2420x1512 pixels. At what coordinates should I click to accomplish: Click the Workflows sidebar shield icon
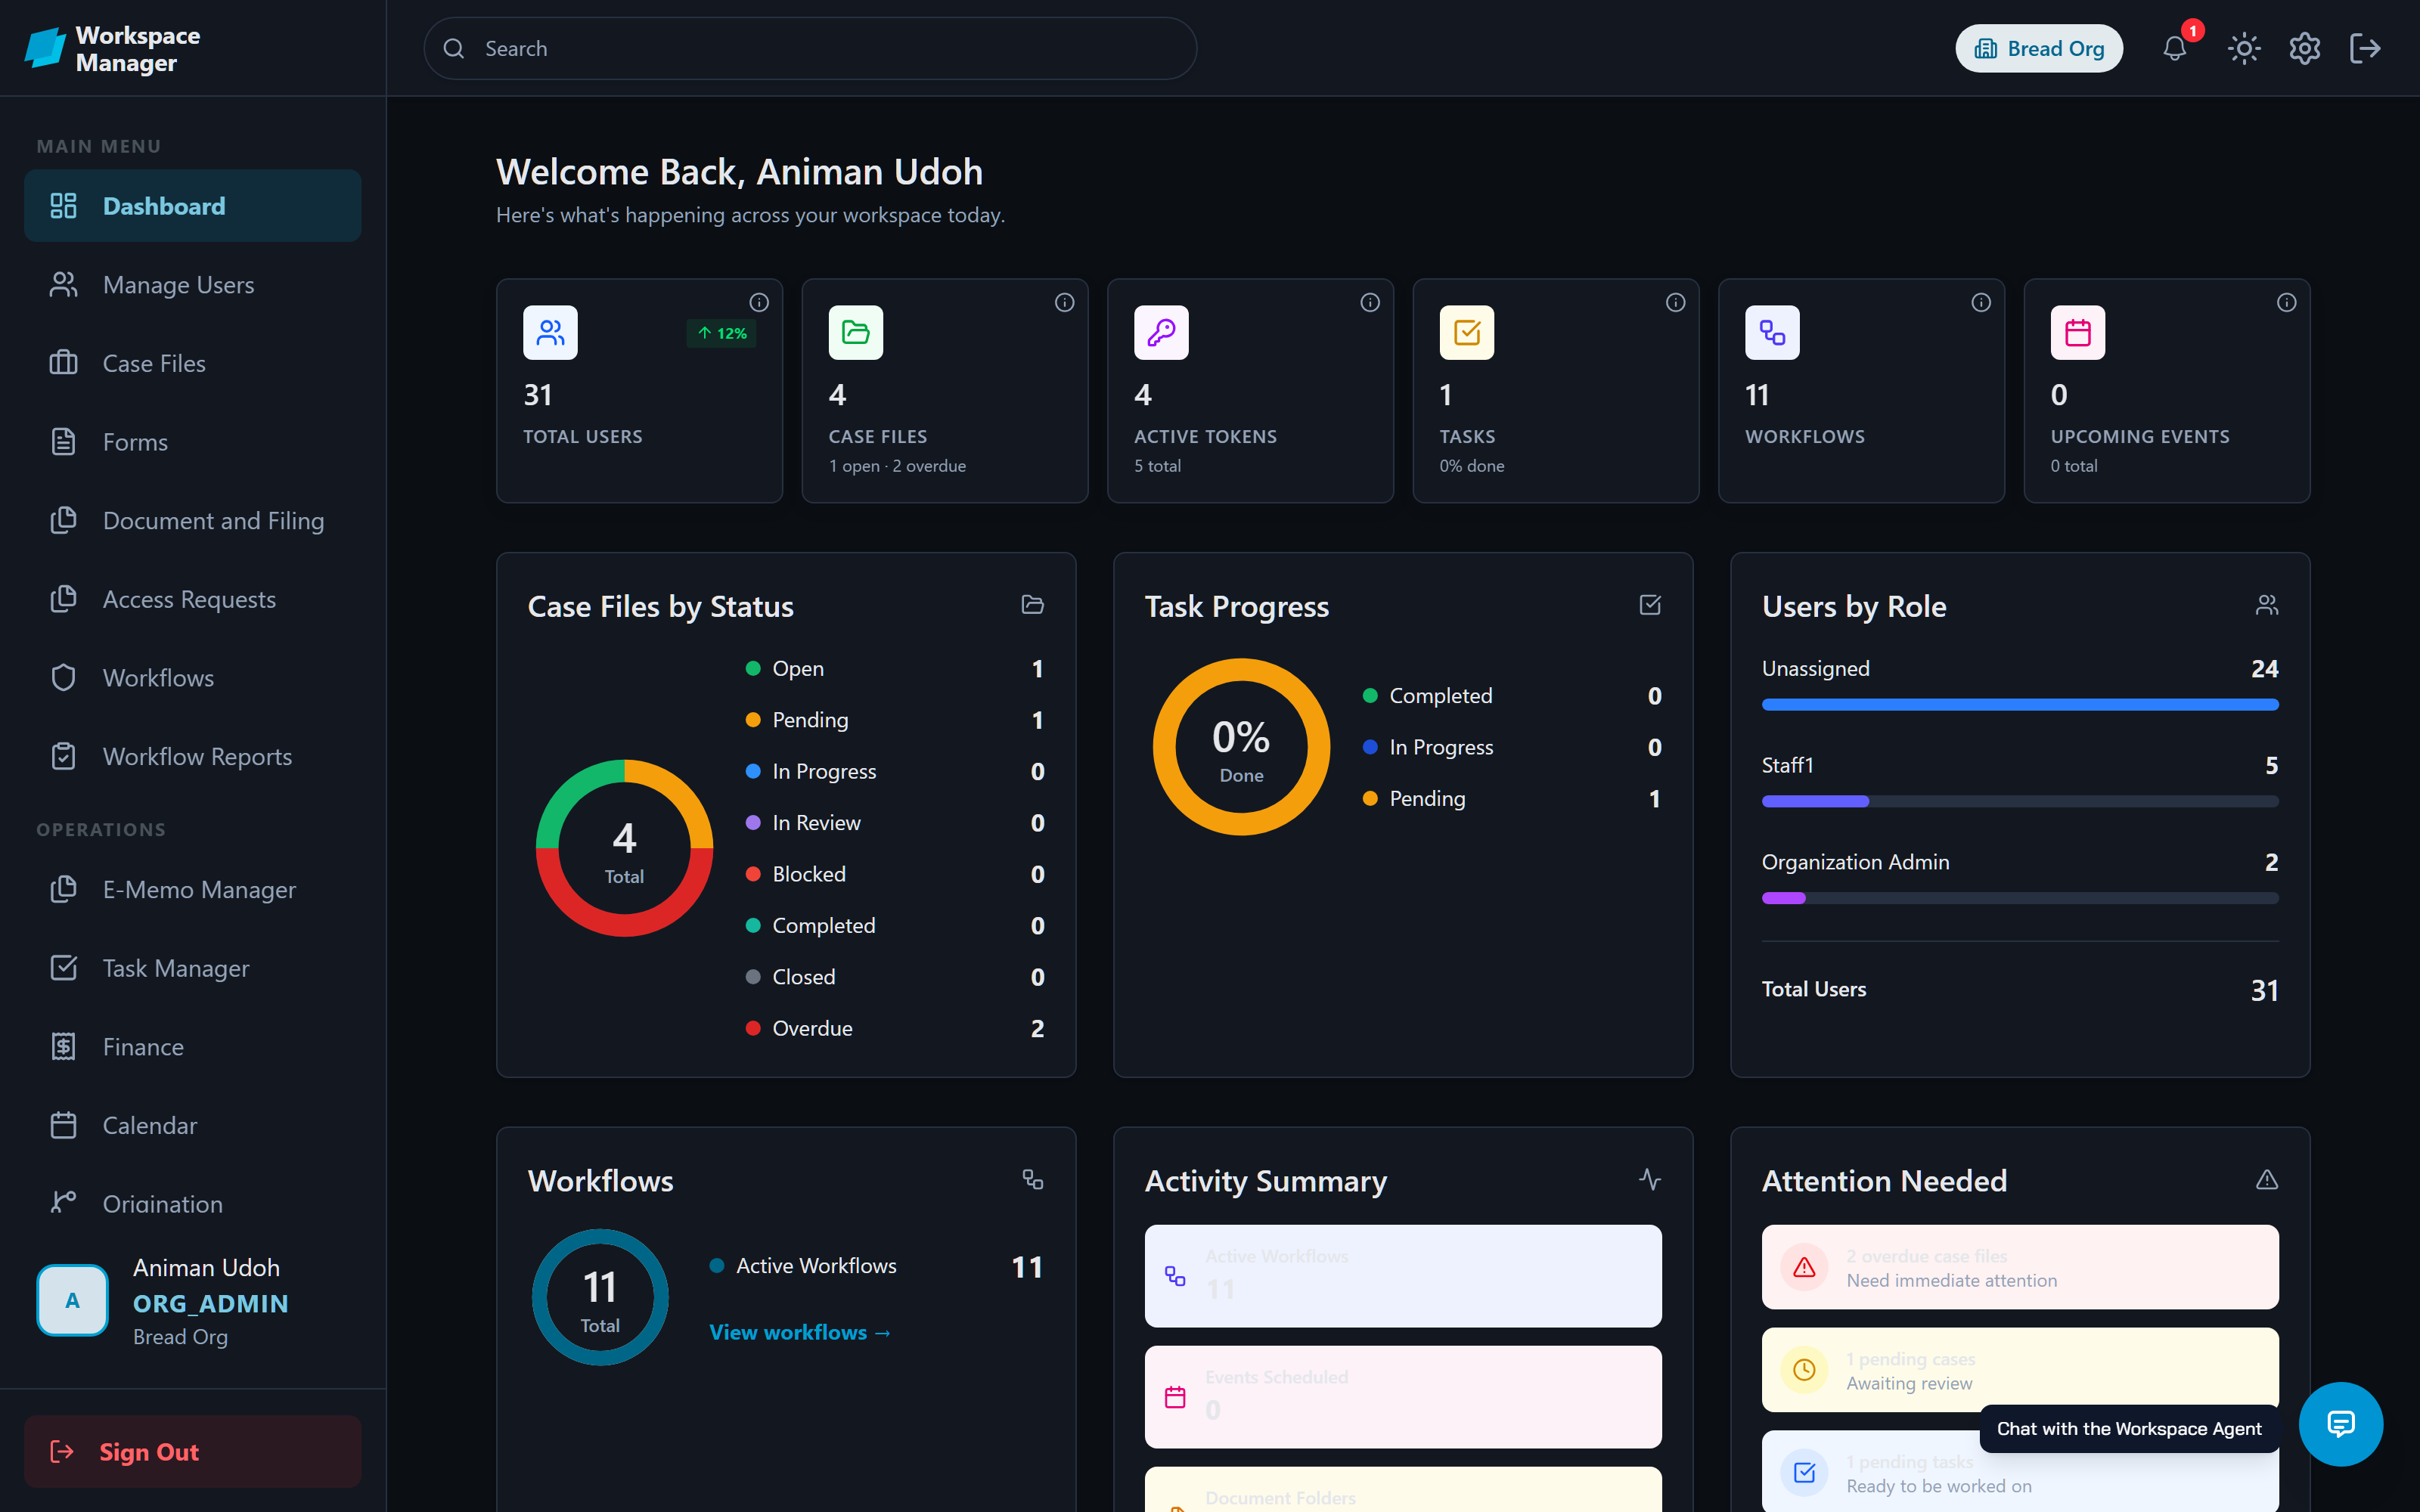63,677
